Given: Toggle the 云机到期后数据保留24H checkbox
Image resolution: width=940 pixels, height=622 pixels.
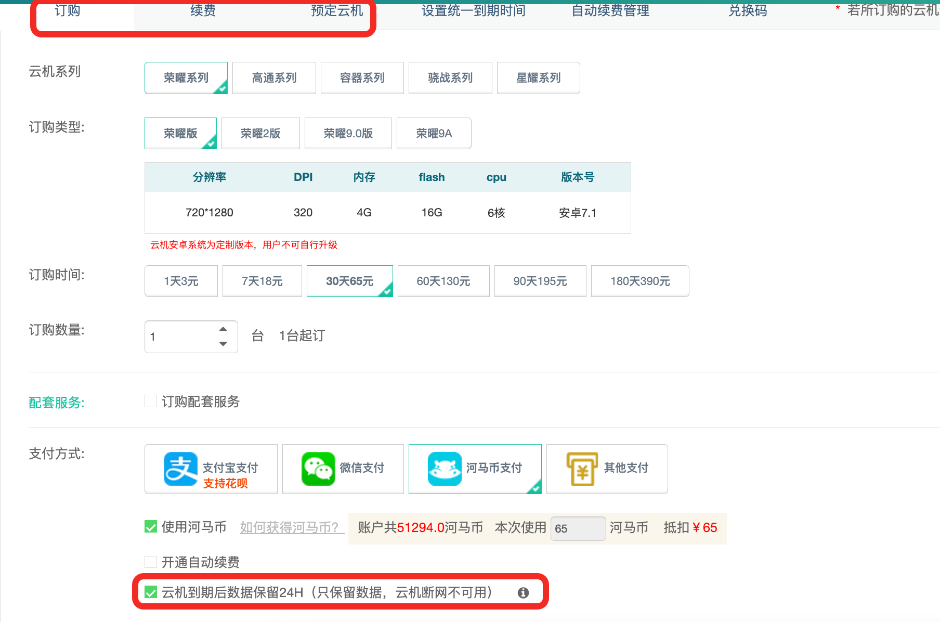Looking at the screenshot, I should (x=151, y=592).
